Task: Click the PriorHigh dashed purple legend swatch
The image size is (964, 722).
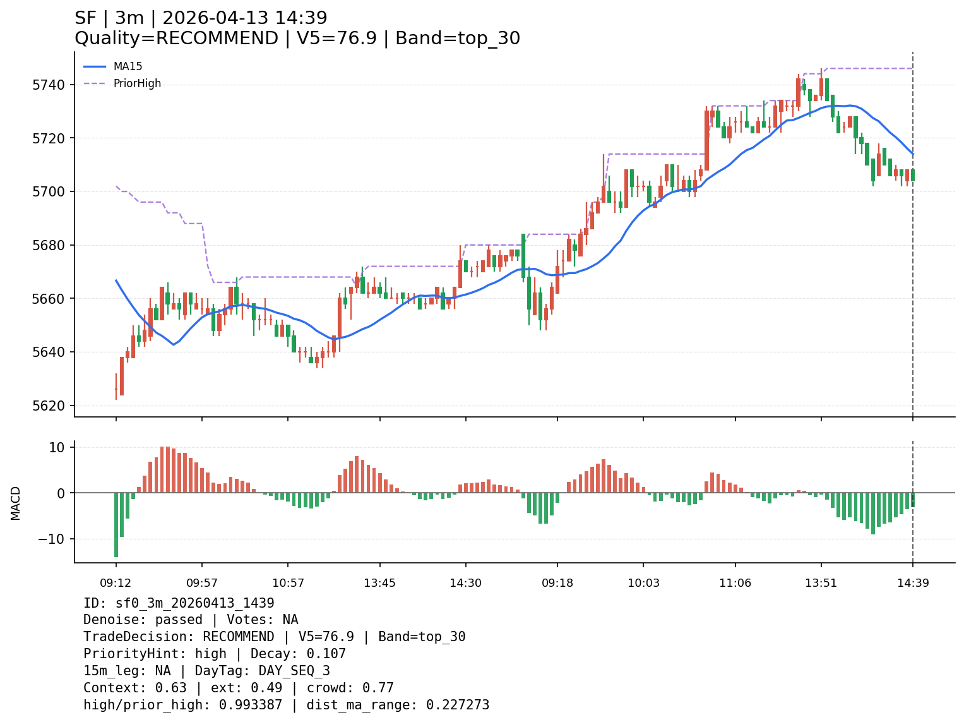Action: click(95, 83)
